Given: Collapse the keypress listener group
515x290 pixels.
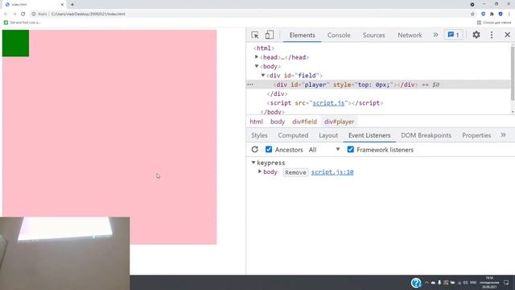Looking at the screenshot, I should pyautogui.click(x=253, y=163).
